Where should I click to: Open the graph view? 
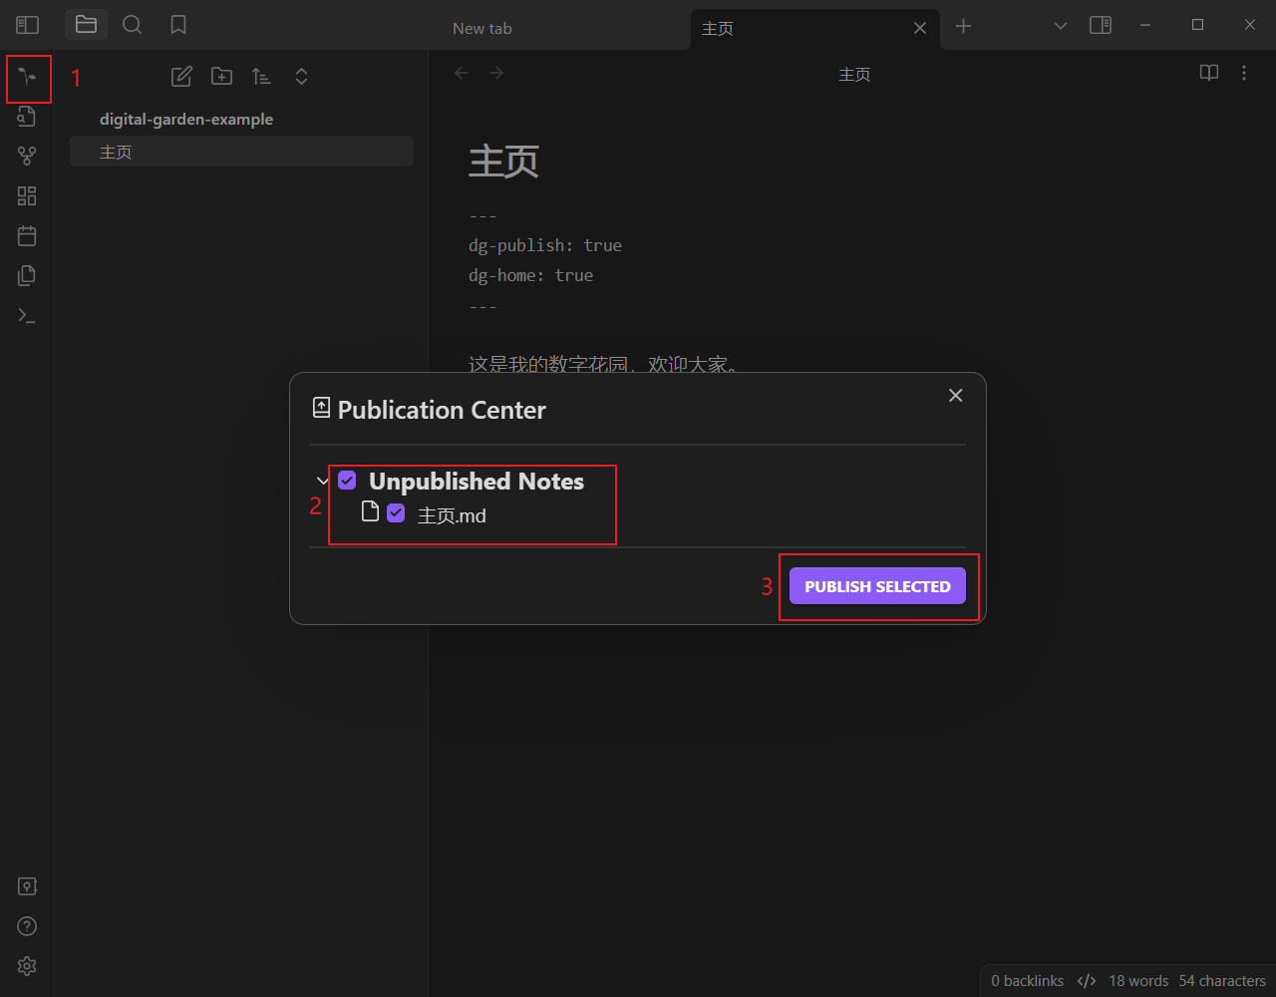tap(27, 156)
